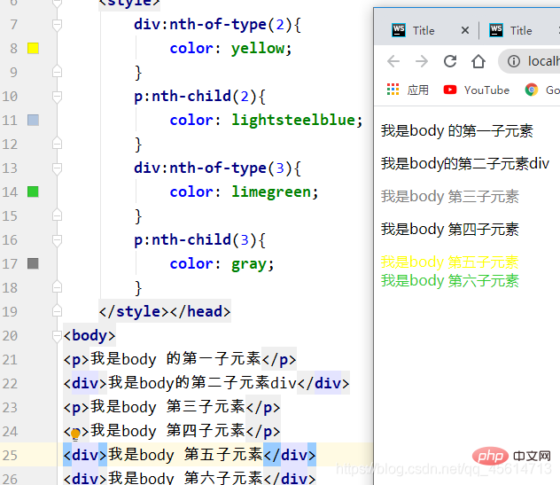
Task: Click the 'lightsteelblue' value in the code
Action: pos(293,120)
